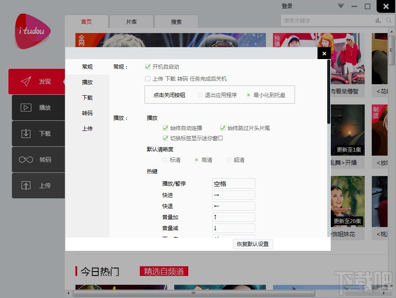Switch to the 搜索 tab
Viewport: 396px width, 298px height.
176,21
